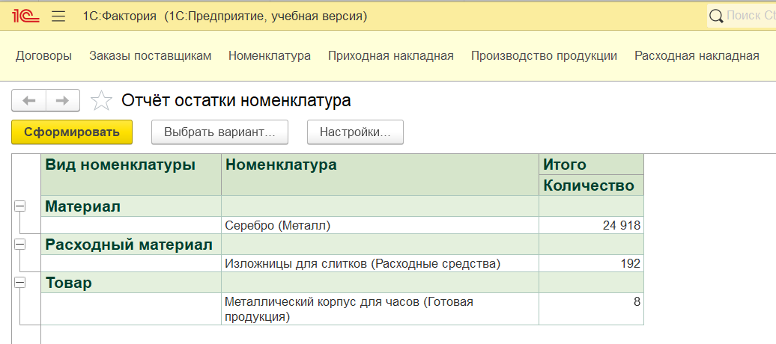Go forward with the right arrow
The width and height of the screenshot is (776, 344).
[63, 101]
